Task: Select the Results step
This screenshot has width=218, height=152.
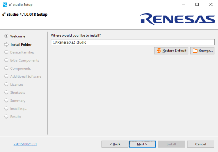Action: [16, 117]
